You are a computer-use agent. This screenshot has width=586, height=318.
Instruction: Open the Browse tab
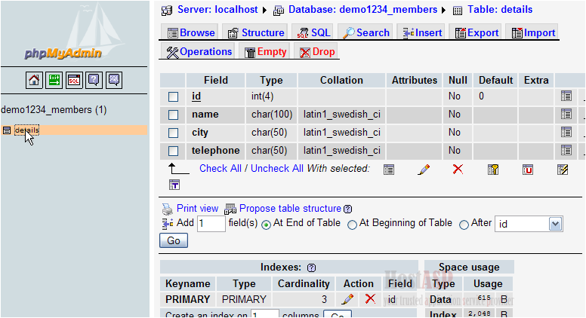tap(191, 33)
